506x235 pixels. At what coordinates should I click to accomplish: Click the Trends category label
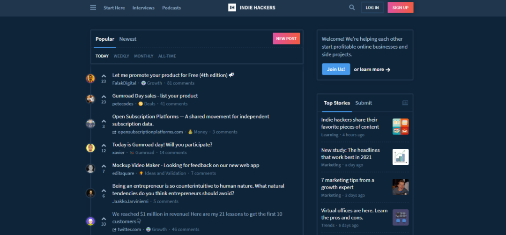[x=328, y=225]
